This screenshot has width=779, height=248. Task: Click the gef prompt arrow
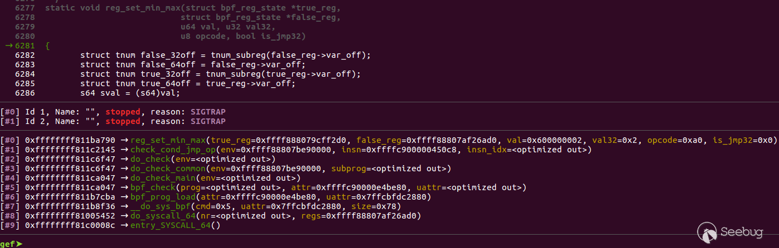pos(18,244)
